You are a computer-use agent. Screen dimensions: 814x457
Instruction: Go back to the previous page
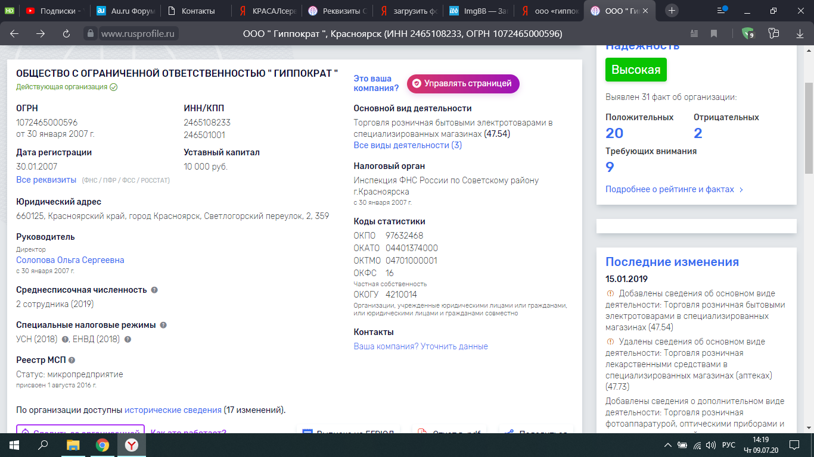pyautogui.click(x=14, y=34)
